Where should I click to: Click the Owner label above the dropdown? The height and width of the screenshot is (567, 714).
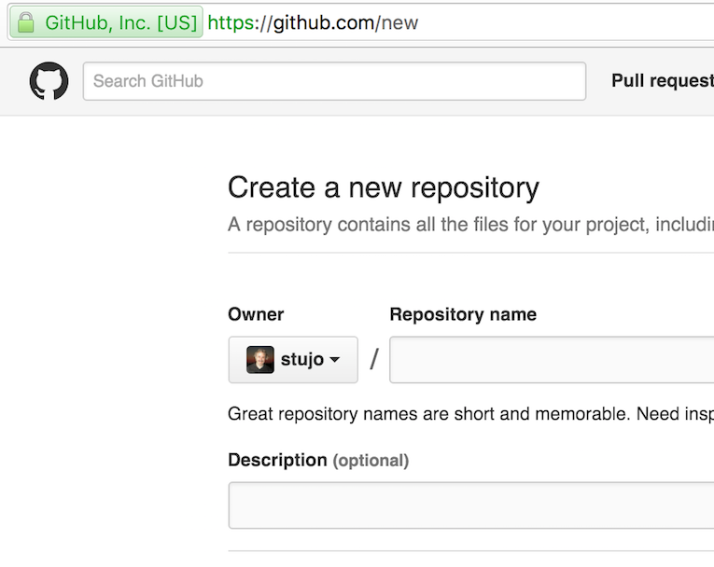(256, 314)
